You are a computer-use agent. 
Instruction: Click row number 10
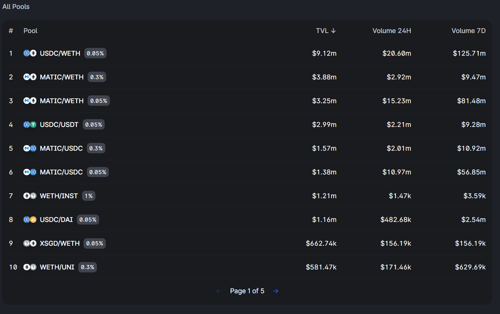click(13, 267)
